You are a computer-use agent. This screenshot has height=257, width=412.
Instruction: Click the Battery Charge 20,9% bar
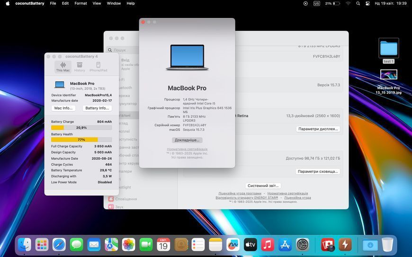coord(81,128)
